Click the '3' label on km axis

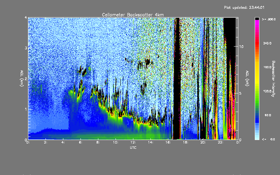26,48
